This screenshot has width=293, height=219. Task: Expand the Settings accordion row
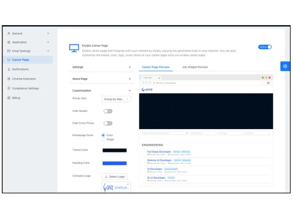tap(101, 67)
